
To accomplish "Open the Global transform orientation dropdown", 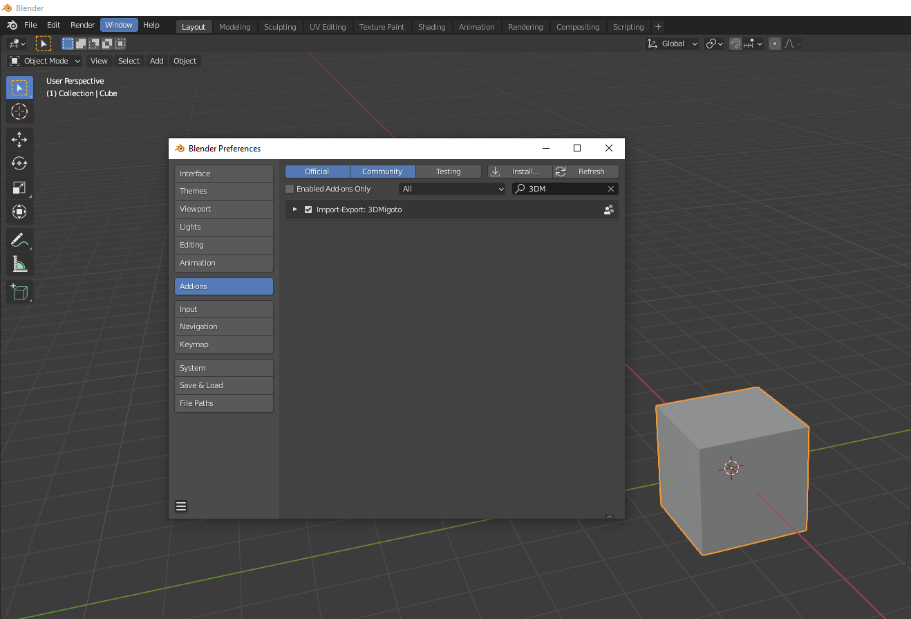I will coord(672,44).
